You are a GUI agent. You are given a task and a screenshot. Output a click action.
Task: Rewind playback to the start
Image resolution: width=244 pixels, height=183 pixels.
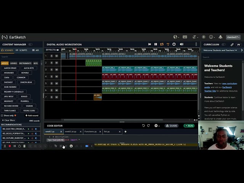coord(149,44)
